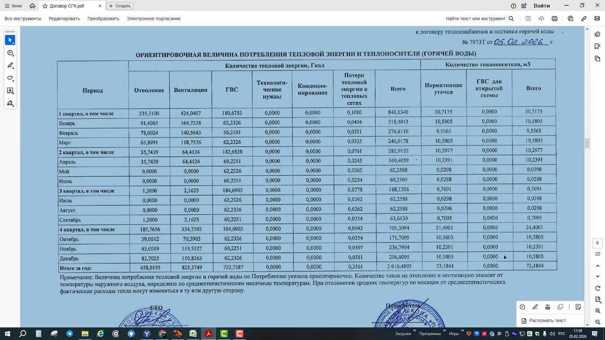Go to next page with down chevron
This screenshot has width=605, height=340.
point(597,276)
